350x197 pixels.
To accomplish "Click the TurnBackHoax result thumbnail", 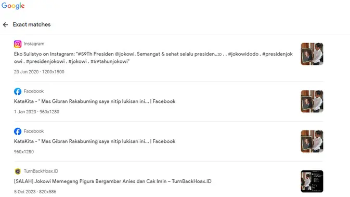I will pos(312,181).
